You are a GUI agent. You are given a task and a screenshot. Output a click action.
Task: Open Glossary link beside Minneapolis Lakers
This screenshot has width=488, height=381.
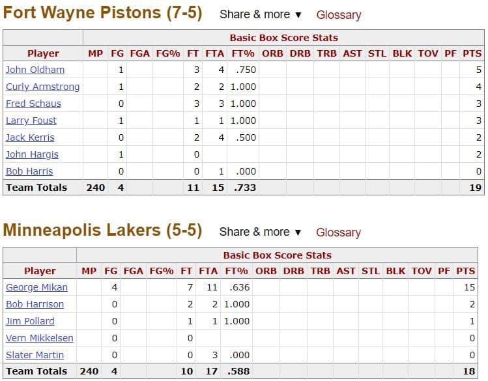[x=338, y=233]
